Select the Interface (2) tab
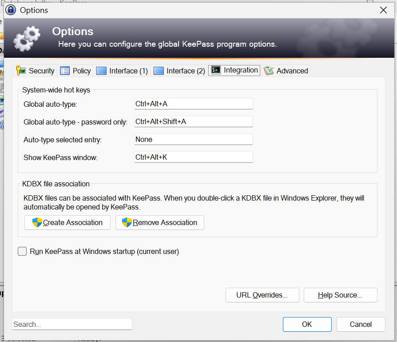Image resolution: width=397 pixels, height=342 pixels. 179,71
